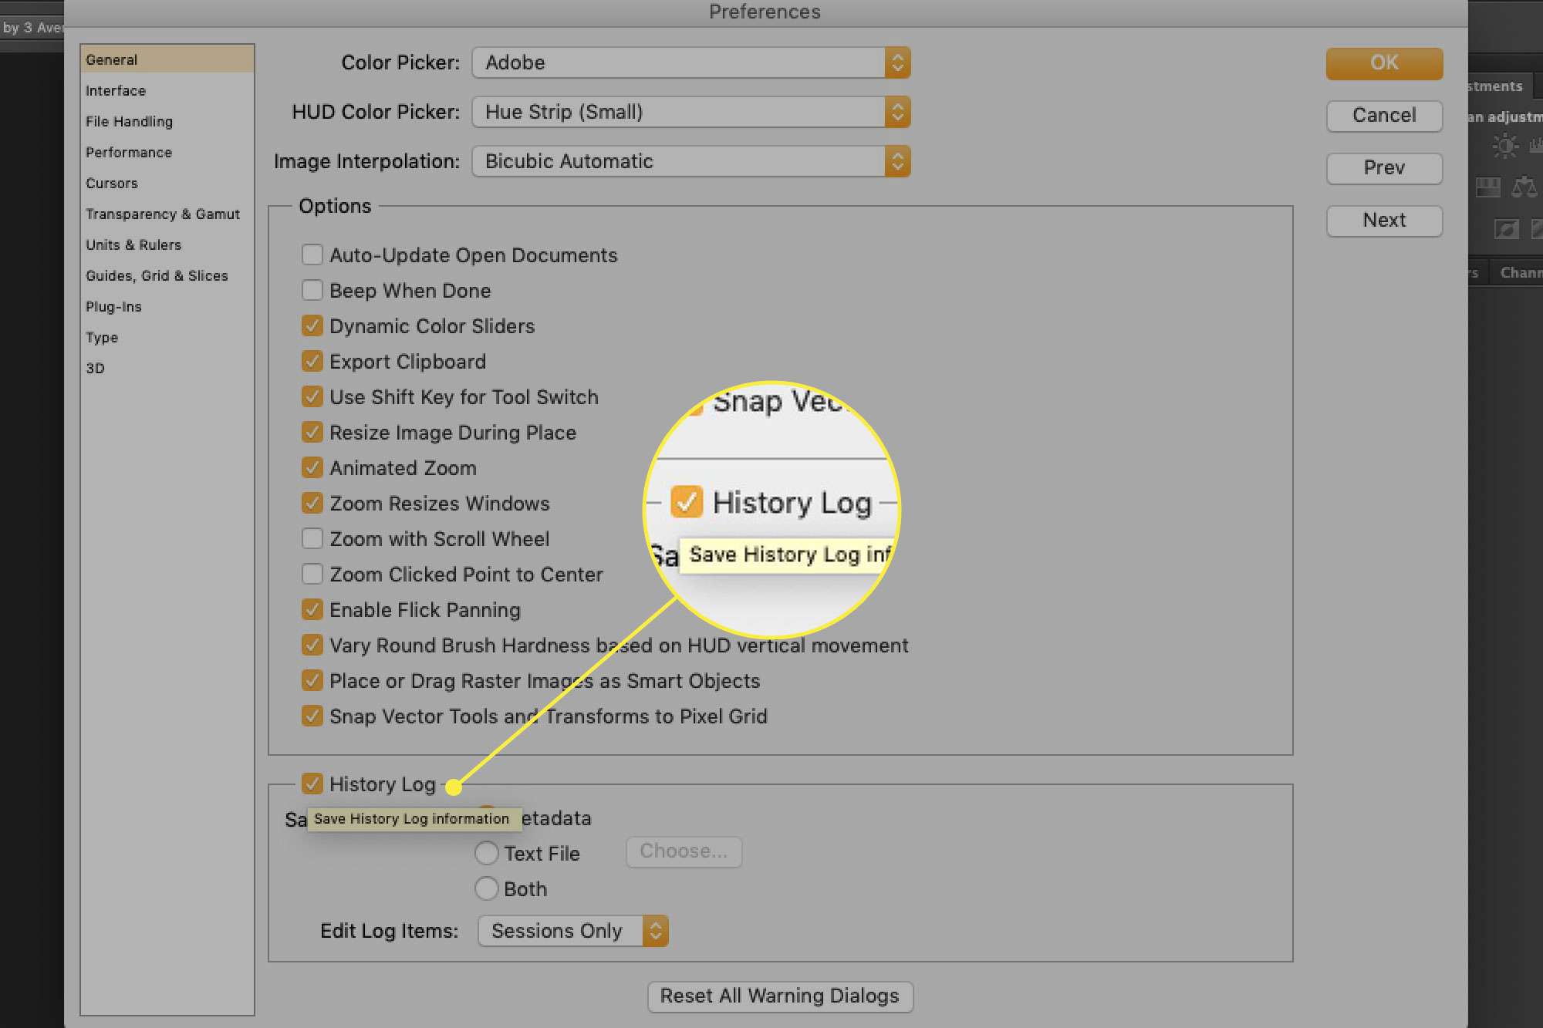
Task: Disable Animated Zoom checkbox
Action: click(x=312, y=467)
